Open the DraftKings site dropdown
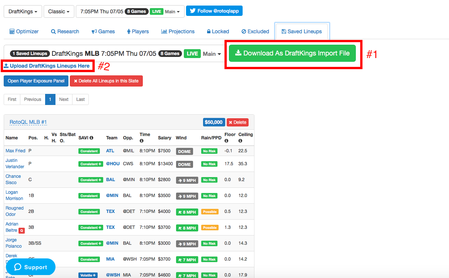The height and width of the screenshot is (278, 449). pos(22,11)
